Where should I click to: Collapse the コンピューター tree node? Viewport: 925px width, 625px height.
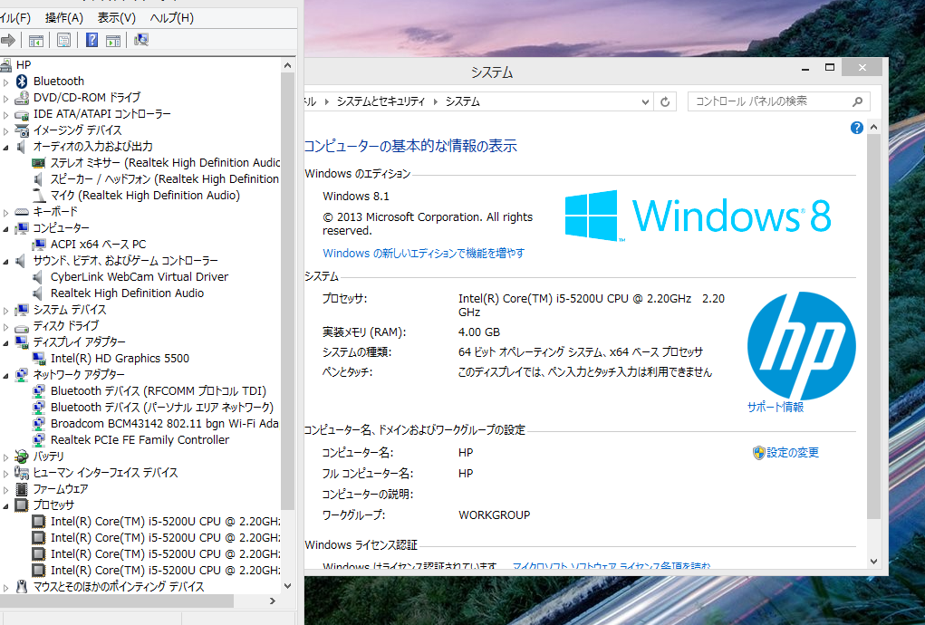coord(6,229)
